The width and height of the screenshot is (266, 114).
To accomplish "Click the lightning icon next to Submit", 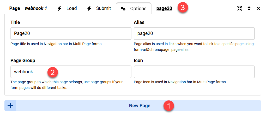I will point(89,9).
